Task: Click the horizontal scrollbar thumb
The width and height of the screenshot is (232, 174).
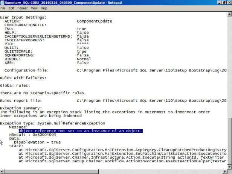Action: 51,172
